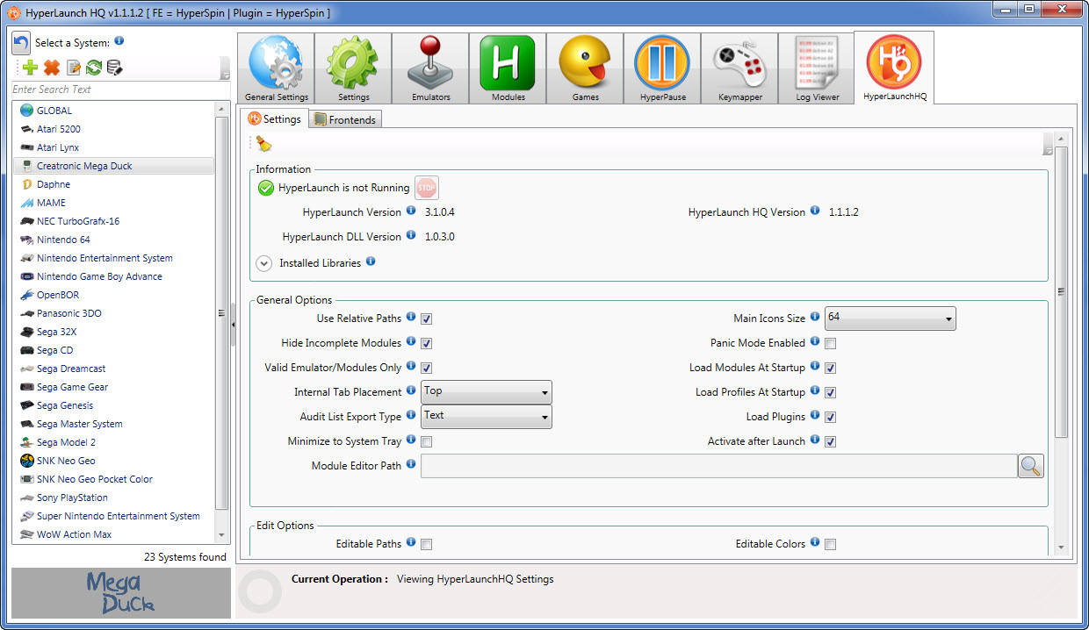Click the info icon next to Select a System

tap(119, 40)
